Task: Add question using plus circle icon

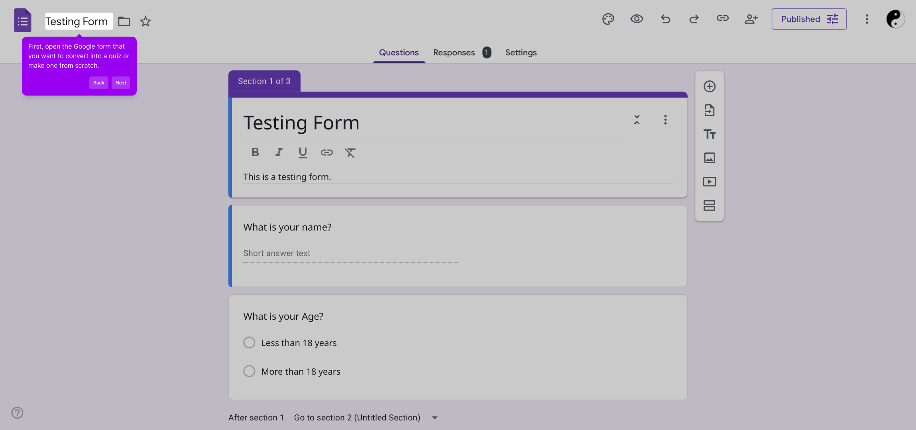Action: (710, 86)
